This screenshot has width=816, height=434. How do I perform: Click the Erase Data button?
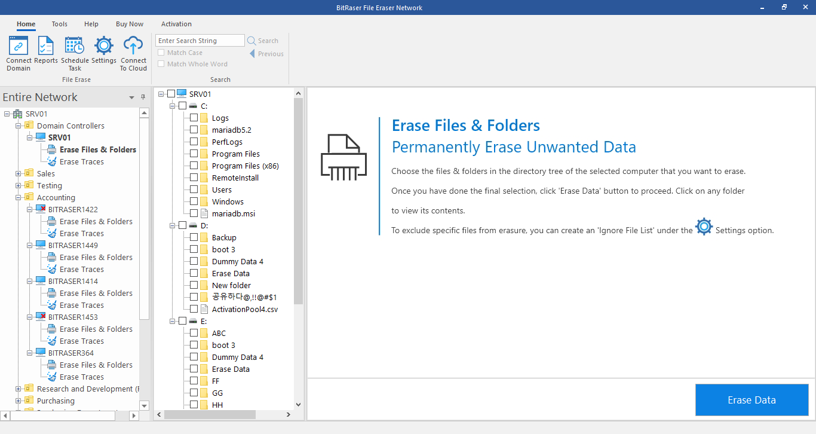tap(751, 400)
